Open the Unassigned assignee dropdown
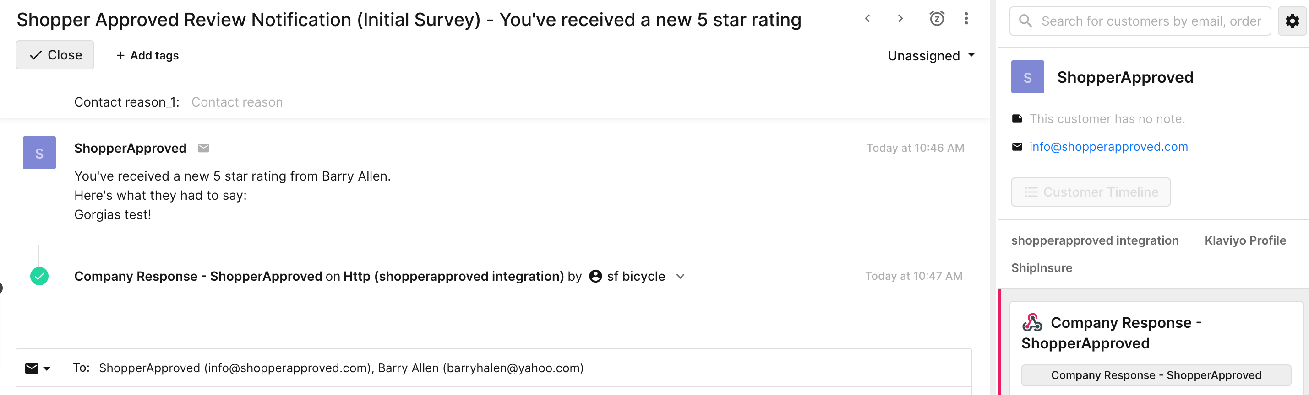This screenshot has height=395, width=1309. coord(931,56)
